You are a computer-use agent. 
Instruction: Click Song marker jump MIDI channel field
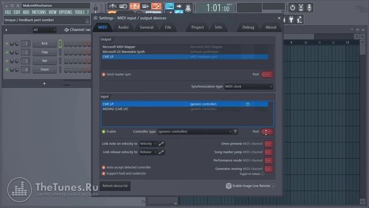[269, 152]
